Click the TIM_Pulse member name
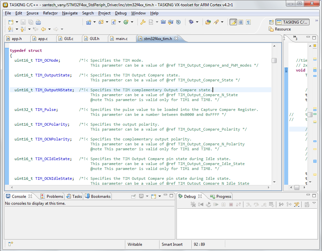This screenshot has height=251, width=322. click(45, 110)
